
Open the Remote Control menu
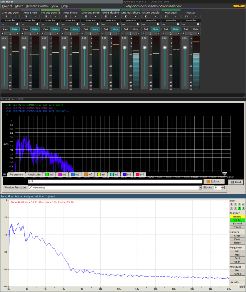(37, 6)
